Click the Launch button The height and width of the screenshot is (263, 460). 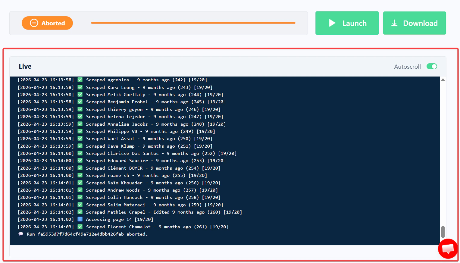click(x=347, y=23)
